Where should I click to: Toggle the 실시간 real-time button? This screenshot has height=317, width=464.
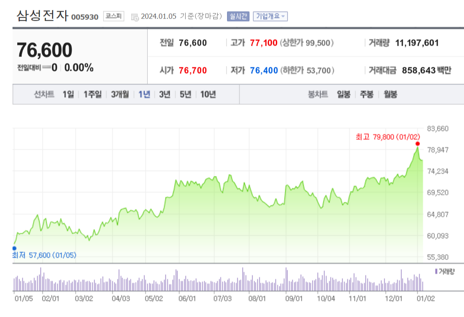(238, 16)
